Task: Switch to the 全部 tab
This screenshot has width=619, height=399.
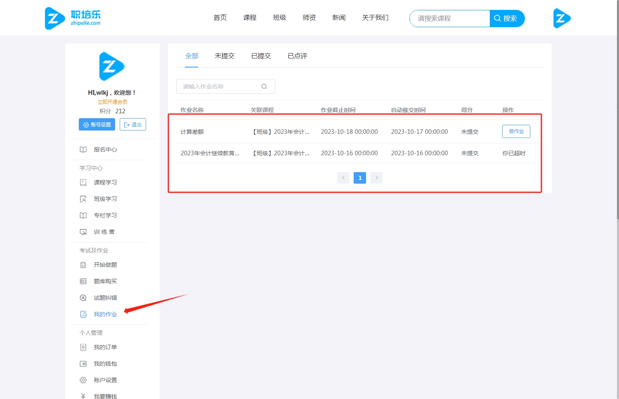Action: click(x=192, y=56)
